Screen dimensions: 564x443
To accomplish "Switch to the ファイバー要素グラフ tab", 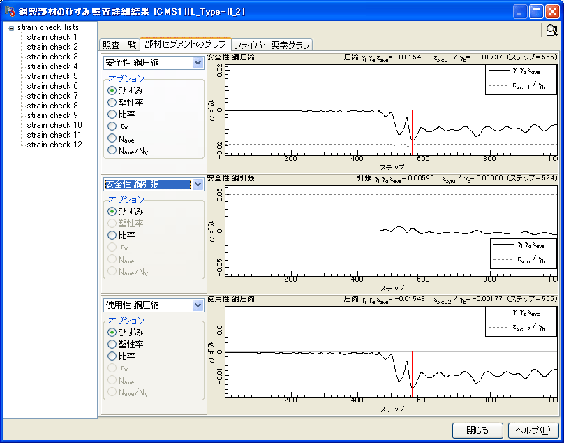I will (x=272, y=45).
